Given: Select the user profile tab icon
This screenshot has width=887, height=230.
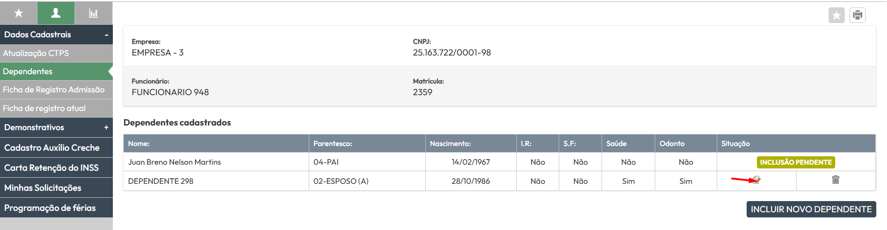Looking at the screenshot, I should pyautogui.click(x=56, y=13).
